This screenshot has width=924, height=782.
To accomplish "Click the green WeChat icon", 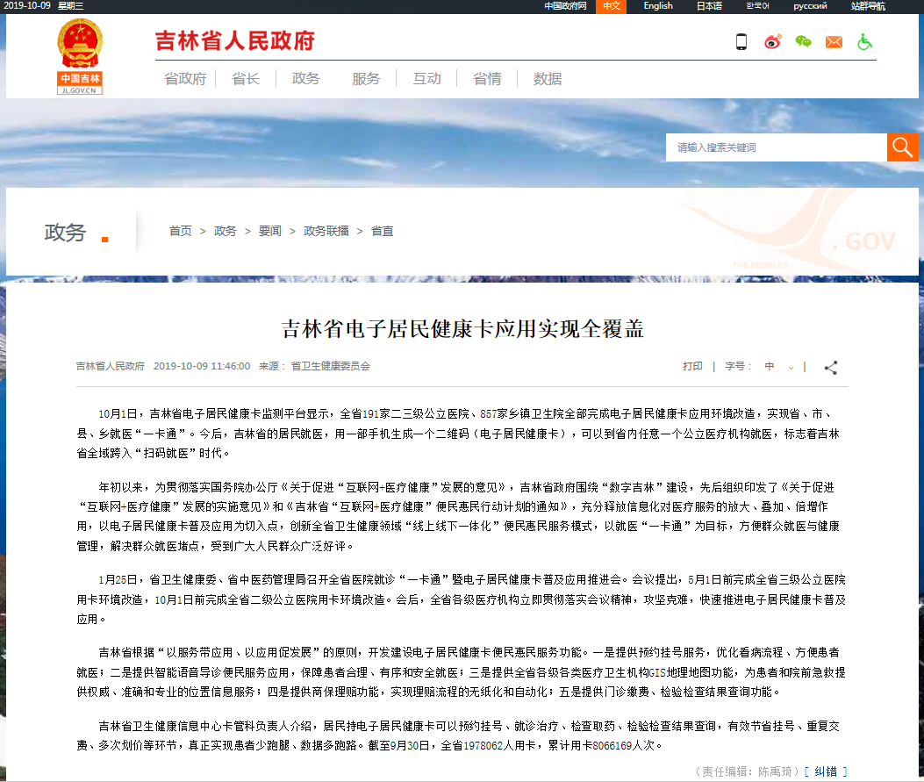I will coord(803,41).
